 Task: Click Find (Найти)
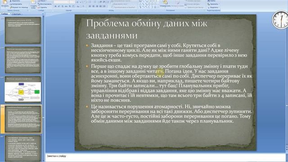coord(211,1)
